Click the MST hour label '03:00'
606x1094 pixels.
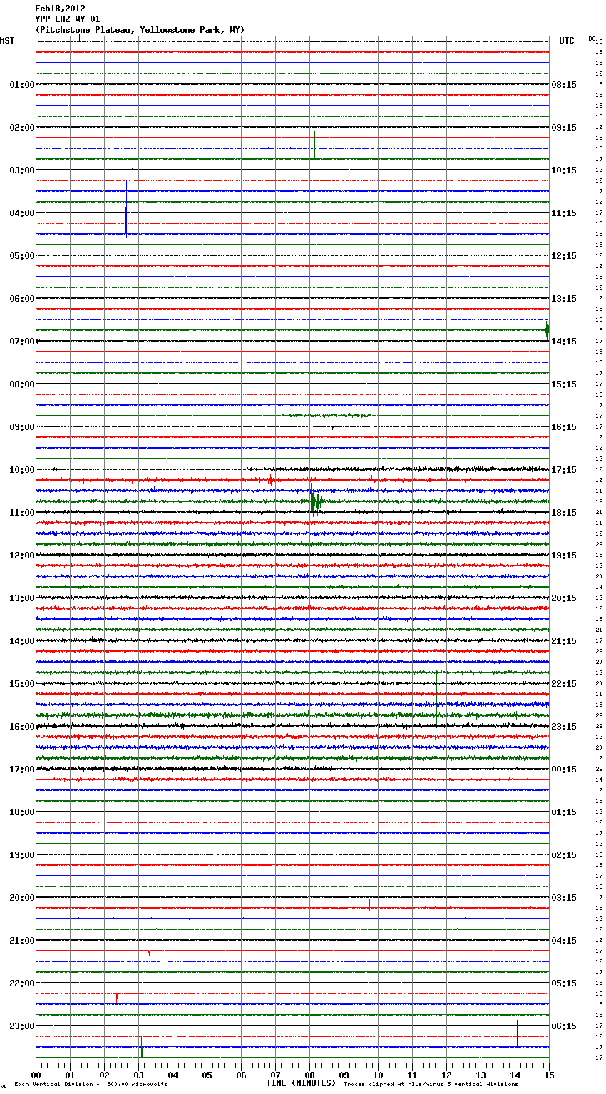pyautogui.click(x=22, y=170)
